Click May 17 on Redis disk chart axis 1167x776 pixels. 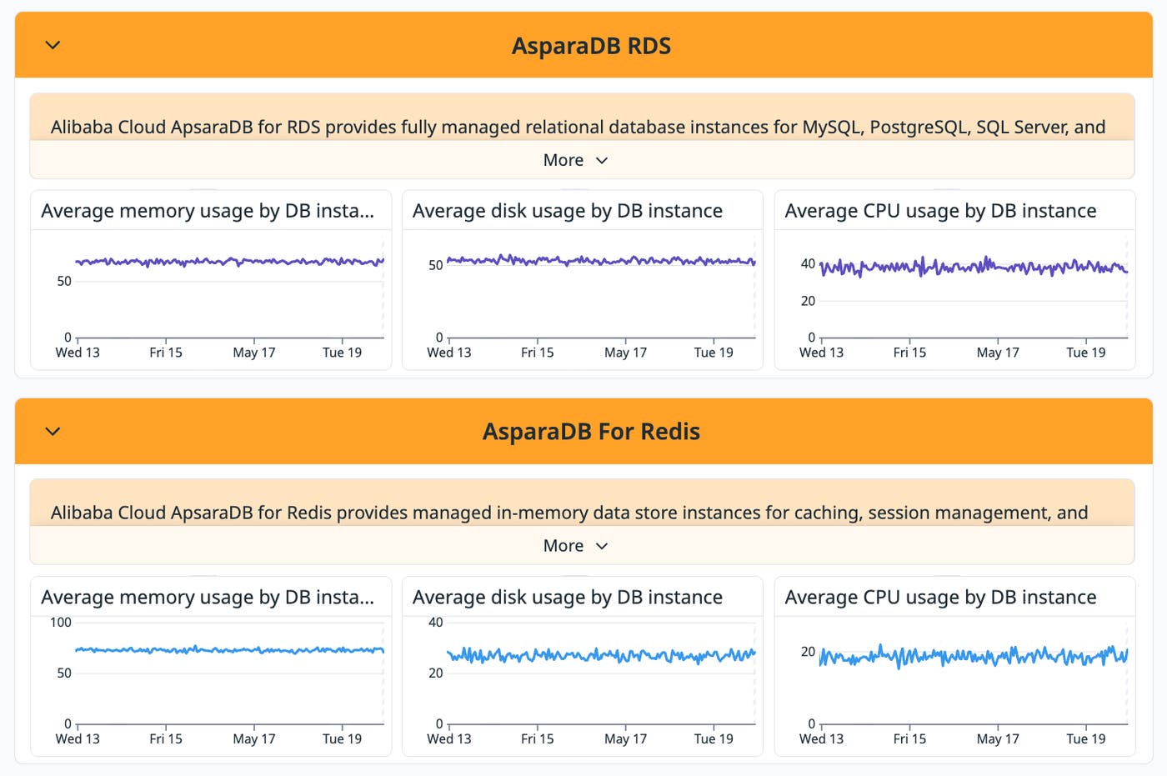(626, 738)
